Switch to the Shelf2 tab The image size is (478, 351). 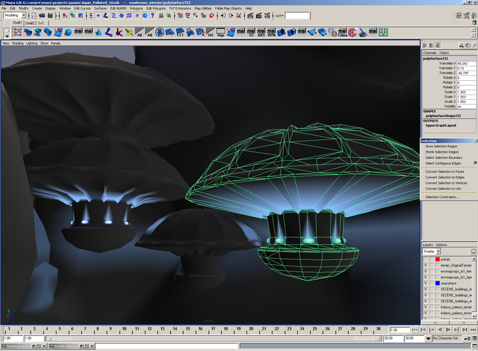pyautogui.click(x=30, y=23)
